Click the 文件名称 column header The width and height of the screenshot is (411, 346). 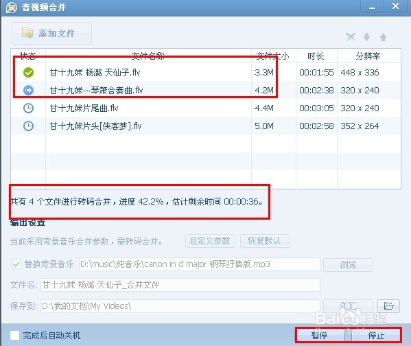tap(148, 56)
